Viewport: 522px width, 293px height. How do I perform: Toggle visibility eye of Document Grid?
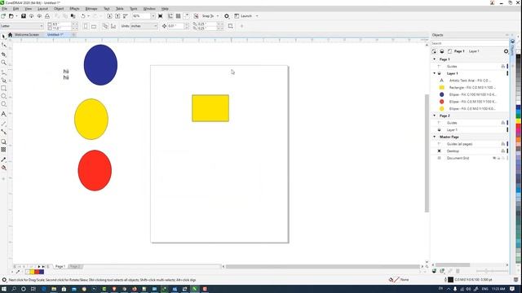[x=494, y=158]
